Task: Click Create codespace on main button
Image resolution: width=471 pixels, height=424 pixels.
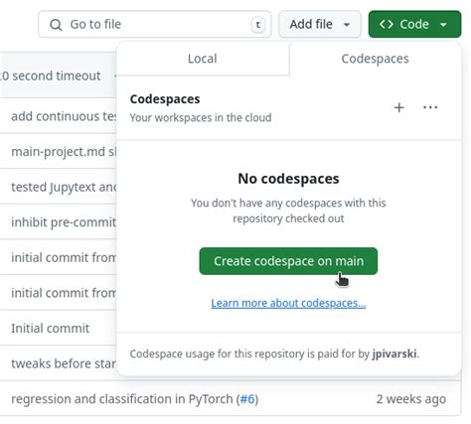Action: 288,261
